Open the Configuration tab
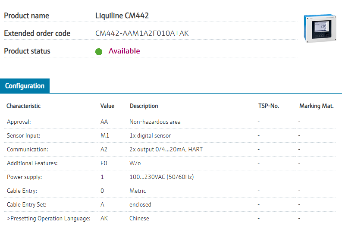Image resolution: width=342 pixels, height=229 pixels. click(25, 86)
